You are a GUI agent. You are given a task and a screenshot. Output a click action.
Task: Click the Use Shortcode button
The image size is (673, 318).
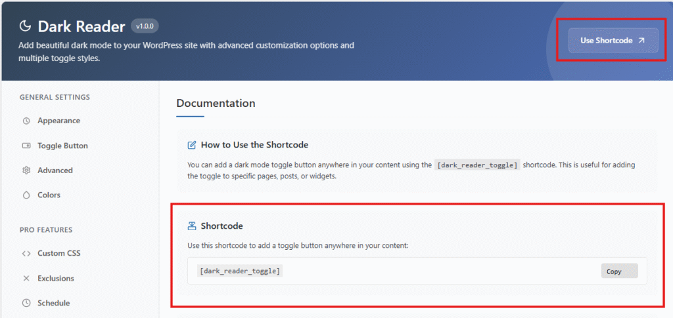point(613,40)
